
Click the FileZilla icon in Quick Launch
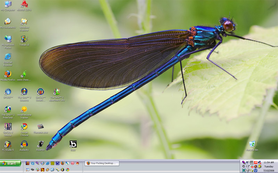(x=28, y=163)
